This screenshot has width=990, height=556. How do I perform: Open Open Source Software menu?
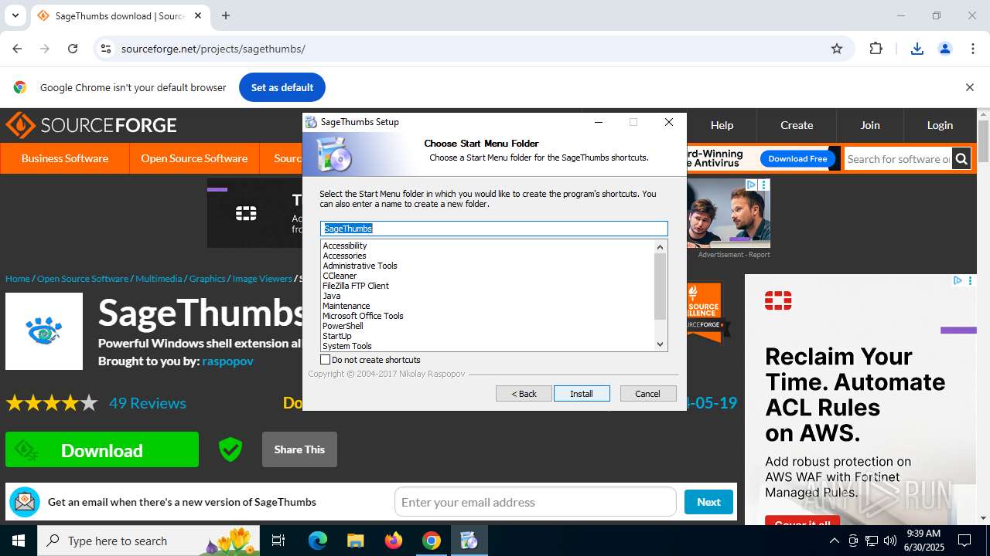pos(194,158)
